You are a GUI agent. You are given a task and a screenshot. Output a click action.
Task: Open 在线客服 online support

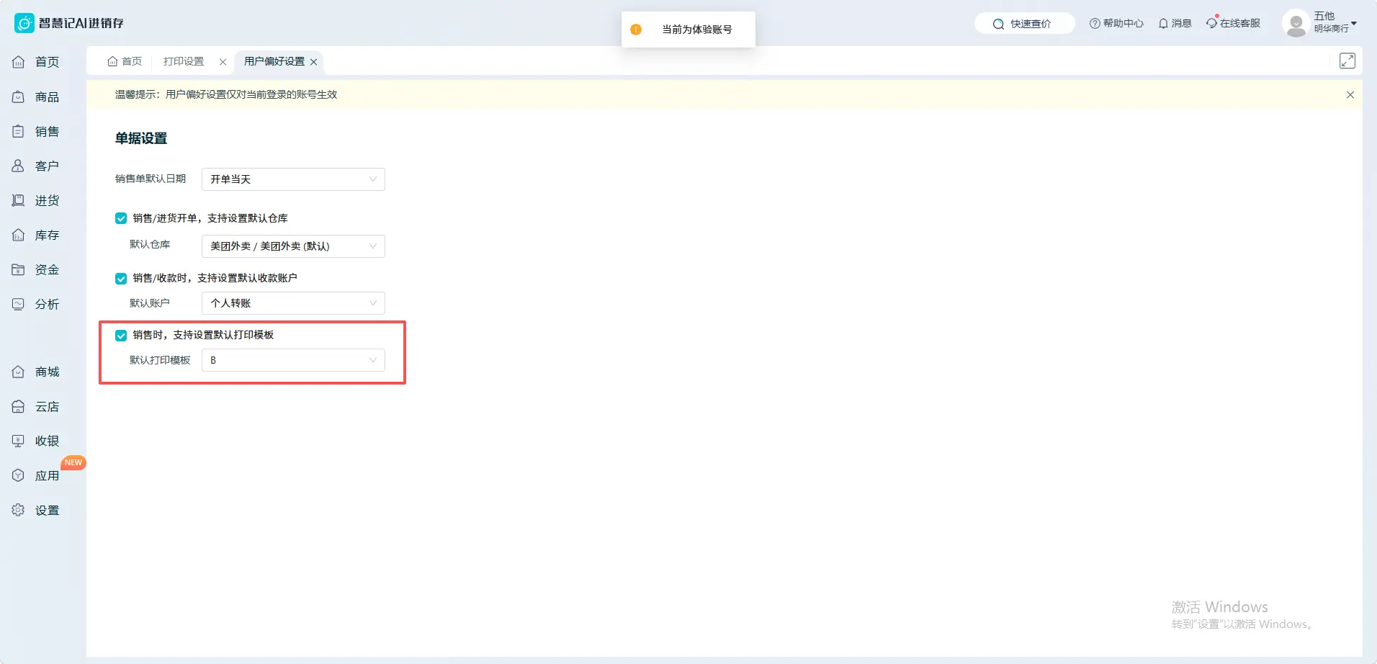[1234, 23]
